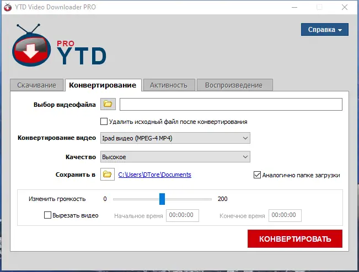The height and width of the screenshot is (272, 359).
Task: Open the Воспроизведение tab
Action: point(234,85)
